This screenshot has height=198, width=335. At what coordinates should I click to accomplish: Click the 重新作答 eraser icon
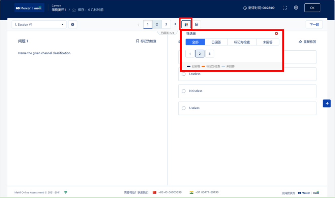[300, 42]
